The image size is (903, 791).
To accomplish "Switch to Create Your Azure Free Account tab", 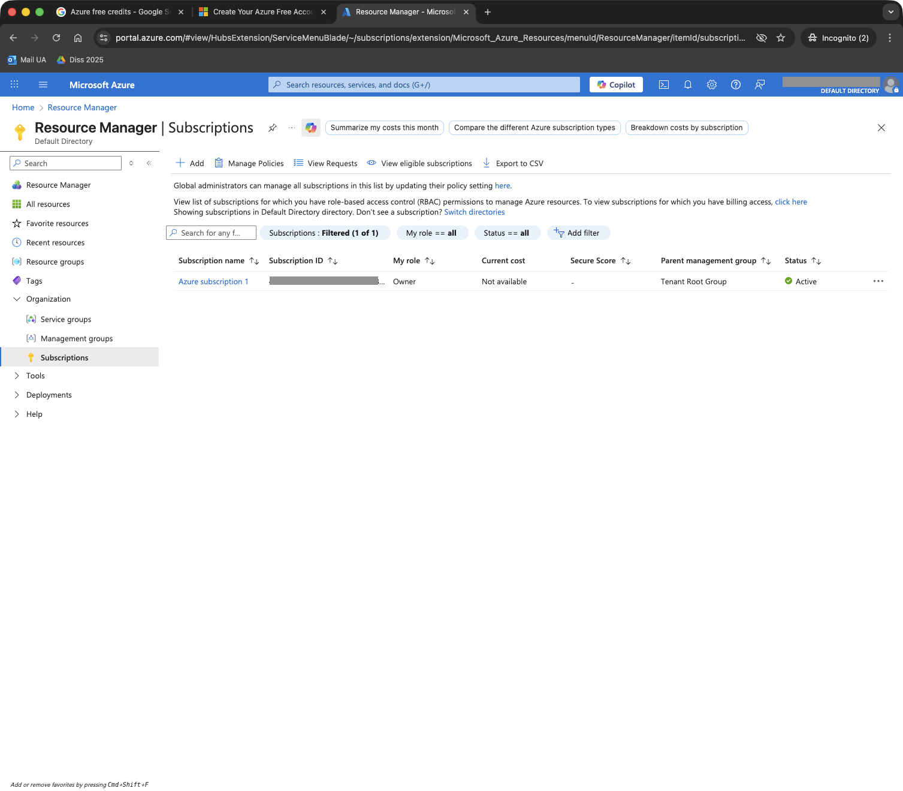I will point(262,12).
